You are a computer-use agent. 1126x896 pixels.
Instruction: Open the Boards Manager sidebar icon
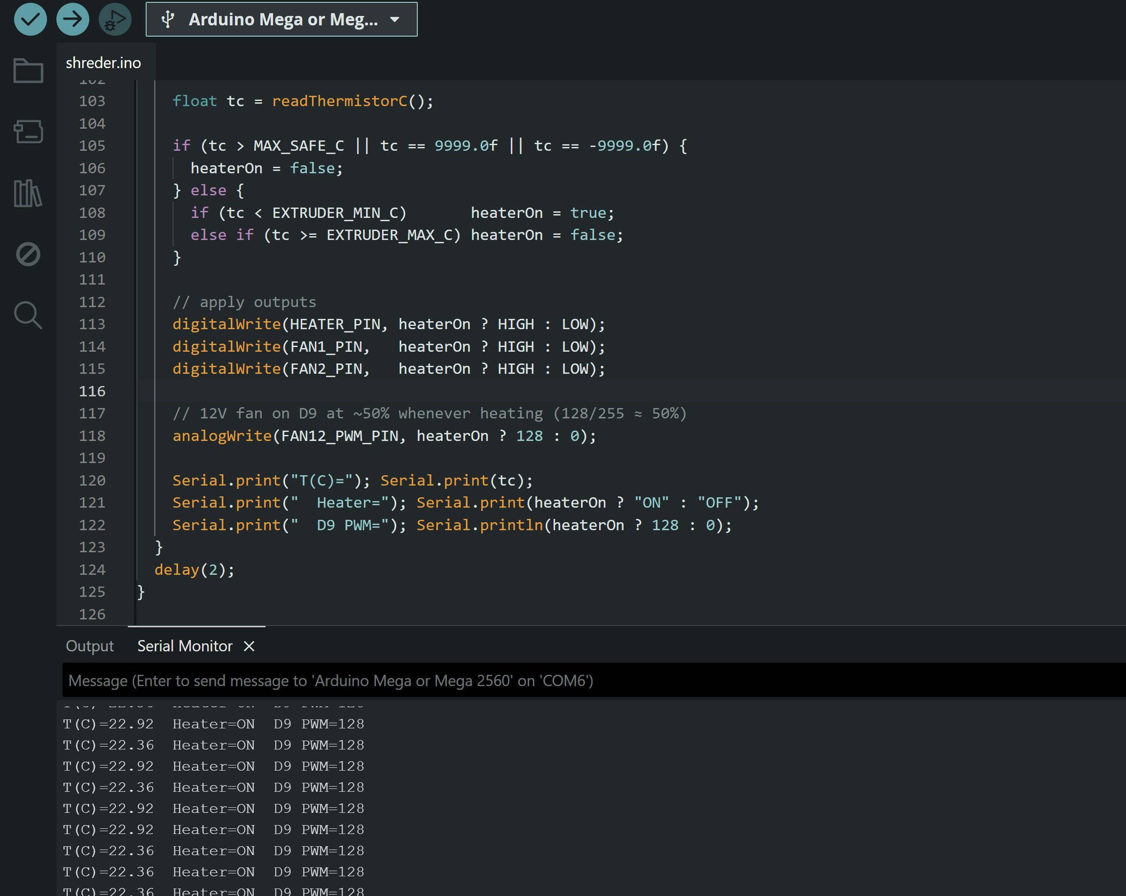(x=28, y=131)
